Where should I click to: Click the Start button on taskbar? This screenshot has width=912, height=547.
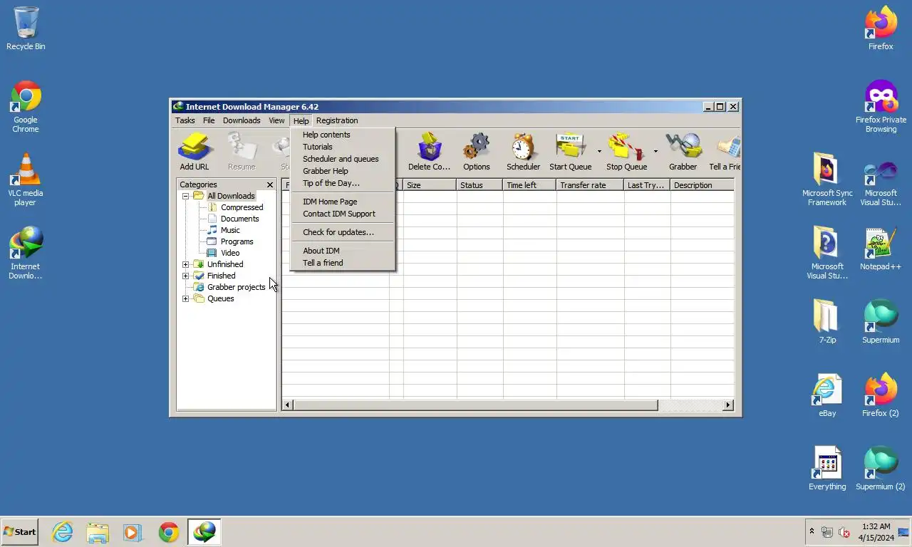[x=20, y=531]
